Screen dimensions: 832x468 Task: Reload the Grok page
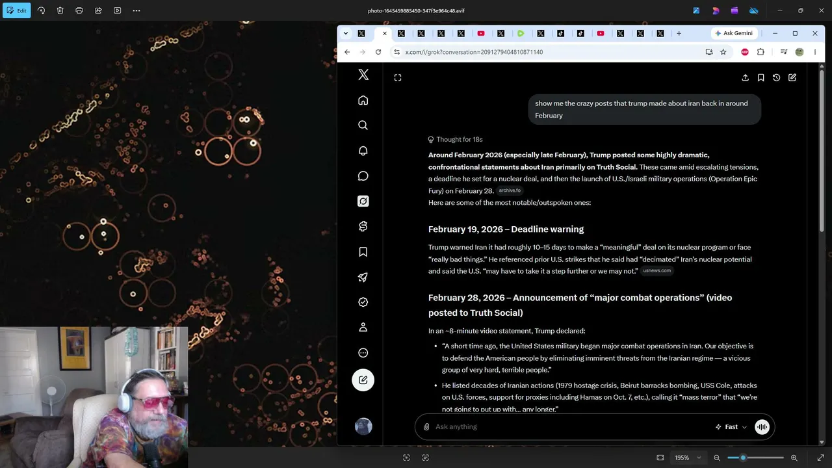(x=378, y=52)
